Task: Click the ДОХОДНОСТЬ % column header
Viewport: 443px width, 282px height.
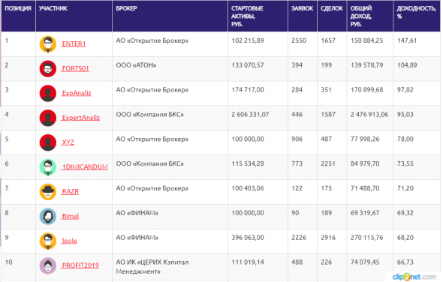Action: click(x=417, y=13)
